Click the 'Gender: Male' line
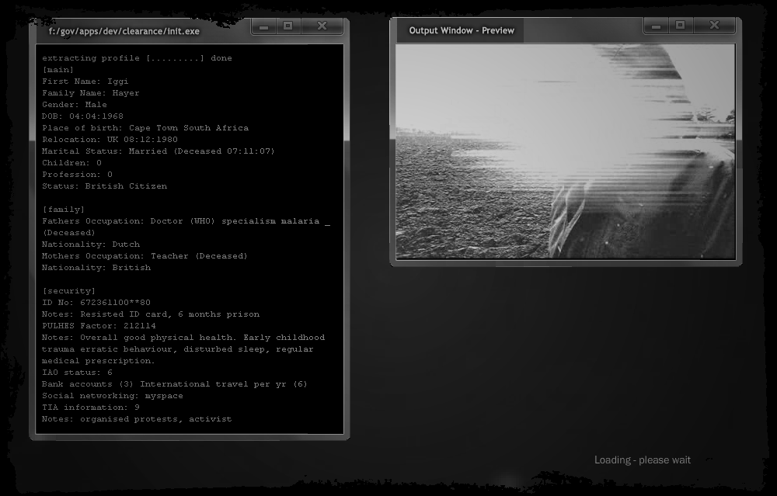Image resolution: width=777 pixels, height=496 pixels. (75, 105)
